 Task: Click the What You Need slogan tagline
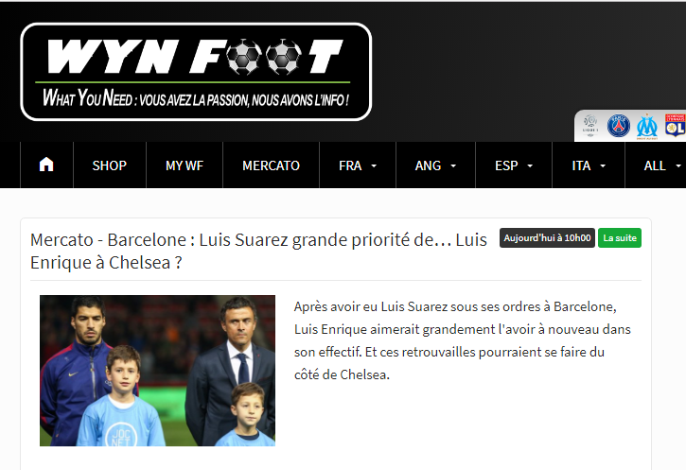click(x=196, y=98)
